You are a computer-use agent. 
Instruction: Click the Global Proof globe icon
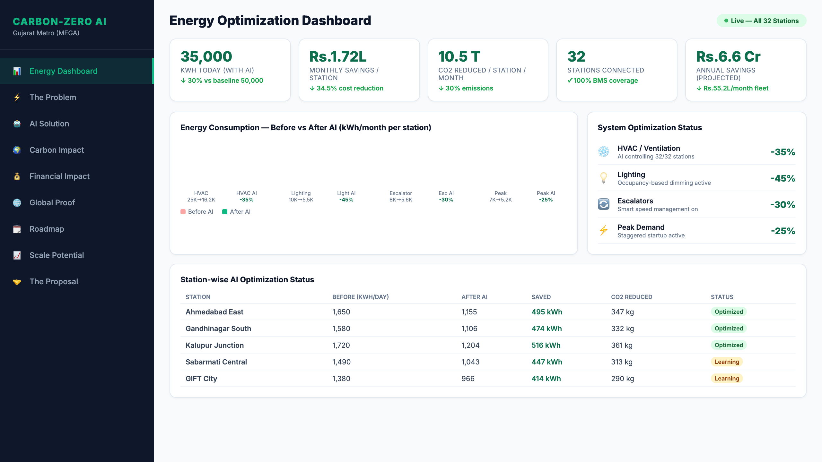click(17, 202)
